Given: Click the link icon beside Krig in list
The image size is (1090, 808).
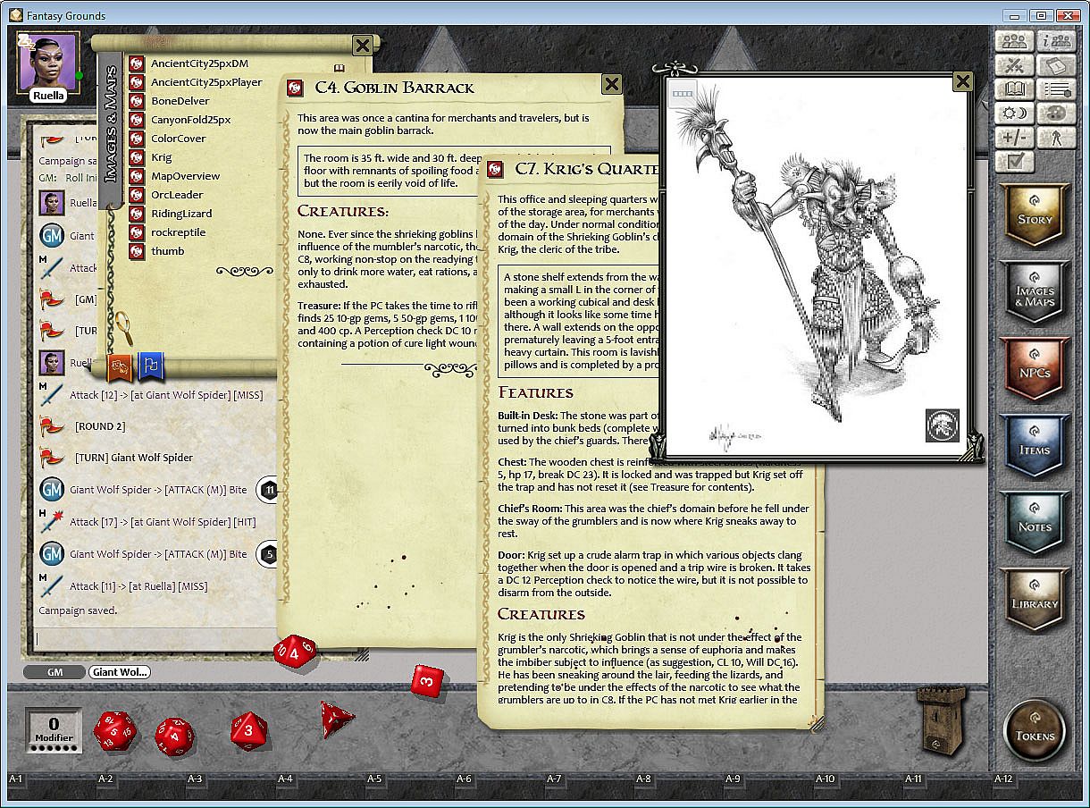Looking at the screenshot, I should (x=137, y=157).
